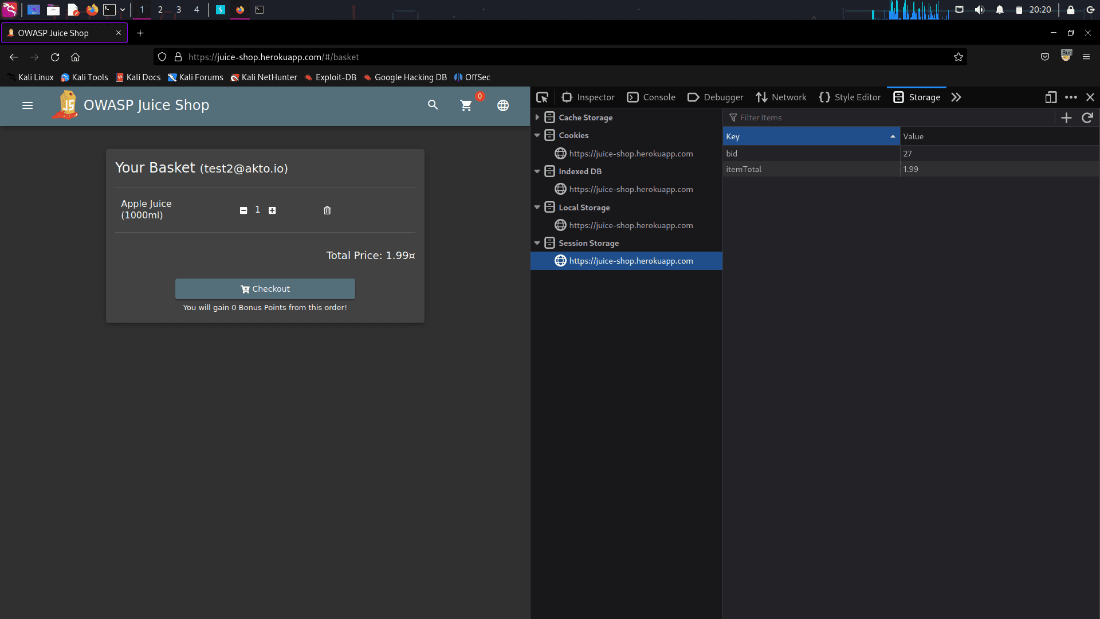Select the Local Storage juice-shop.herokuapp.com entry

(x=630, y=225)
